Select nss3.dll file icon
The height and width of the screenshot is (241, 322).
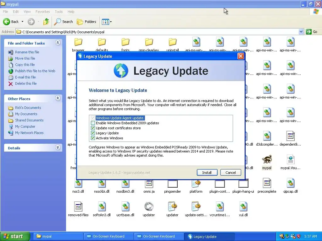pos(78,184)
